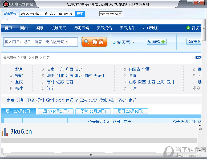Open the 请选择省 province dropdown
207x159 pixels.
pyautogui.click(x=111, y=14)
